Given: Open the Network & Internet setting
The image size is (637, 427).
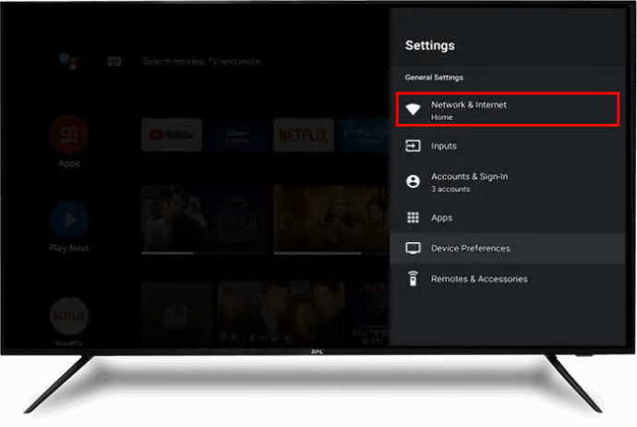Looking at the screenshot, I should tap(508, 110).
